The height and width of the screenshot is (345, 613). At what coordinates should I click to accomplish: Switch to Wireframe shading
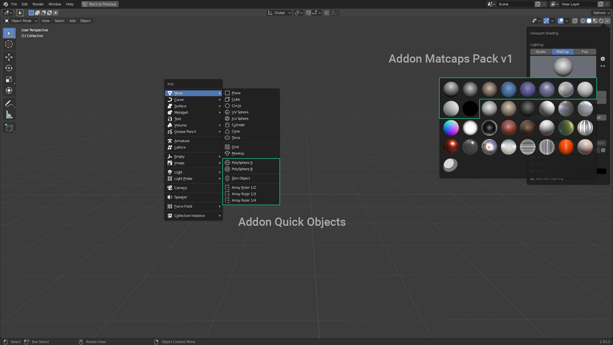point(583,21)
